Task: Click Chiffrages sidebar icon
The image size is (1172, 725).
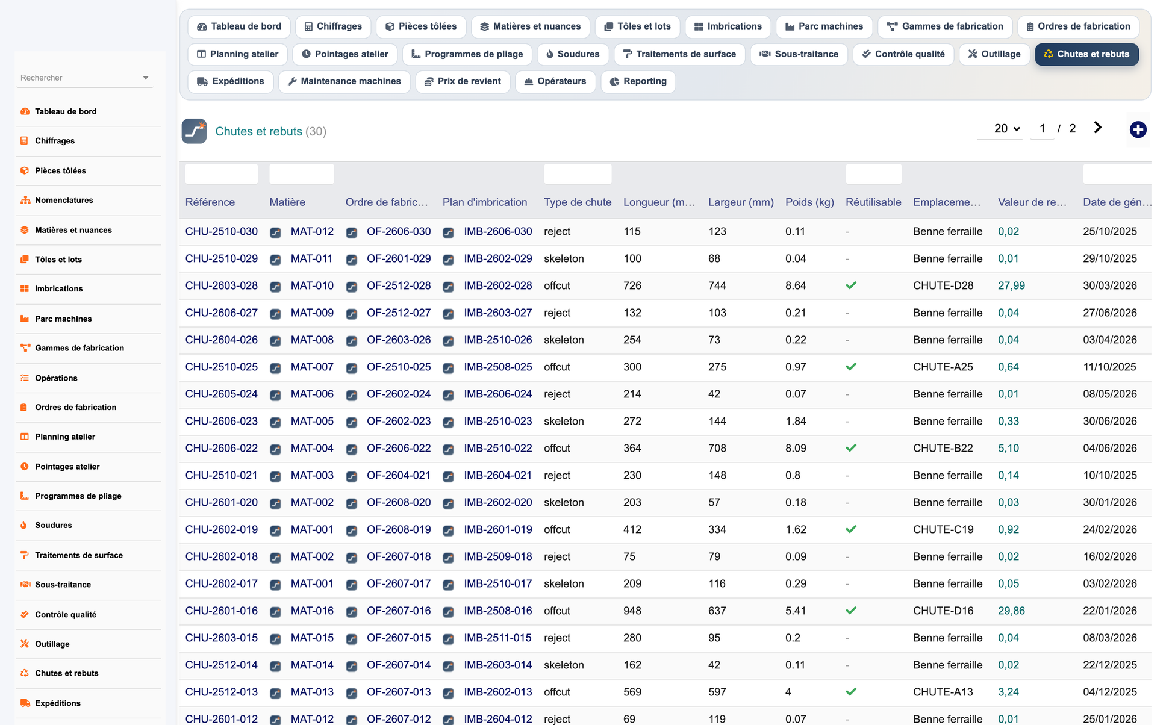Action: (25, 141)
